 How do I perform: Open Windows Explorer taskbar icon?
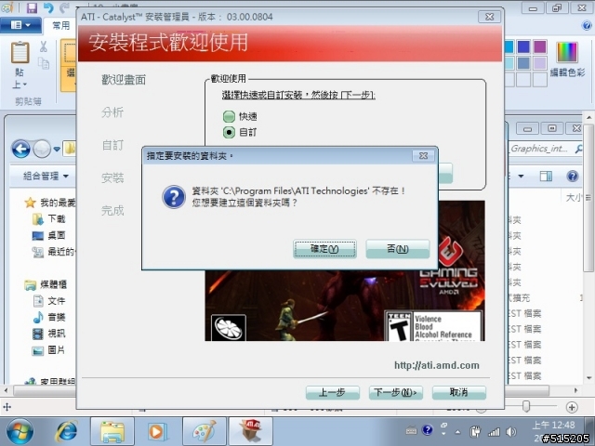pos(112,431)
